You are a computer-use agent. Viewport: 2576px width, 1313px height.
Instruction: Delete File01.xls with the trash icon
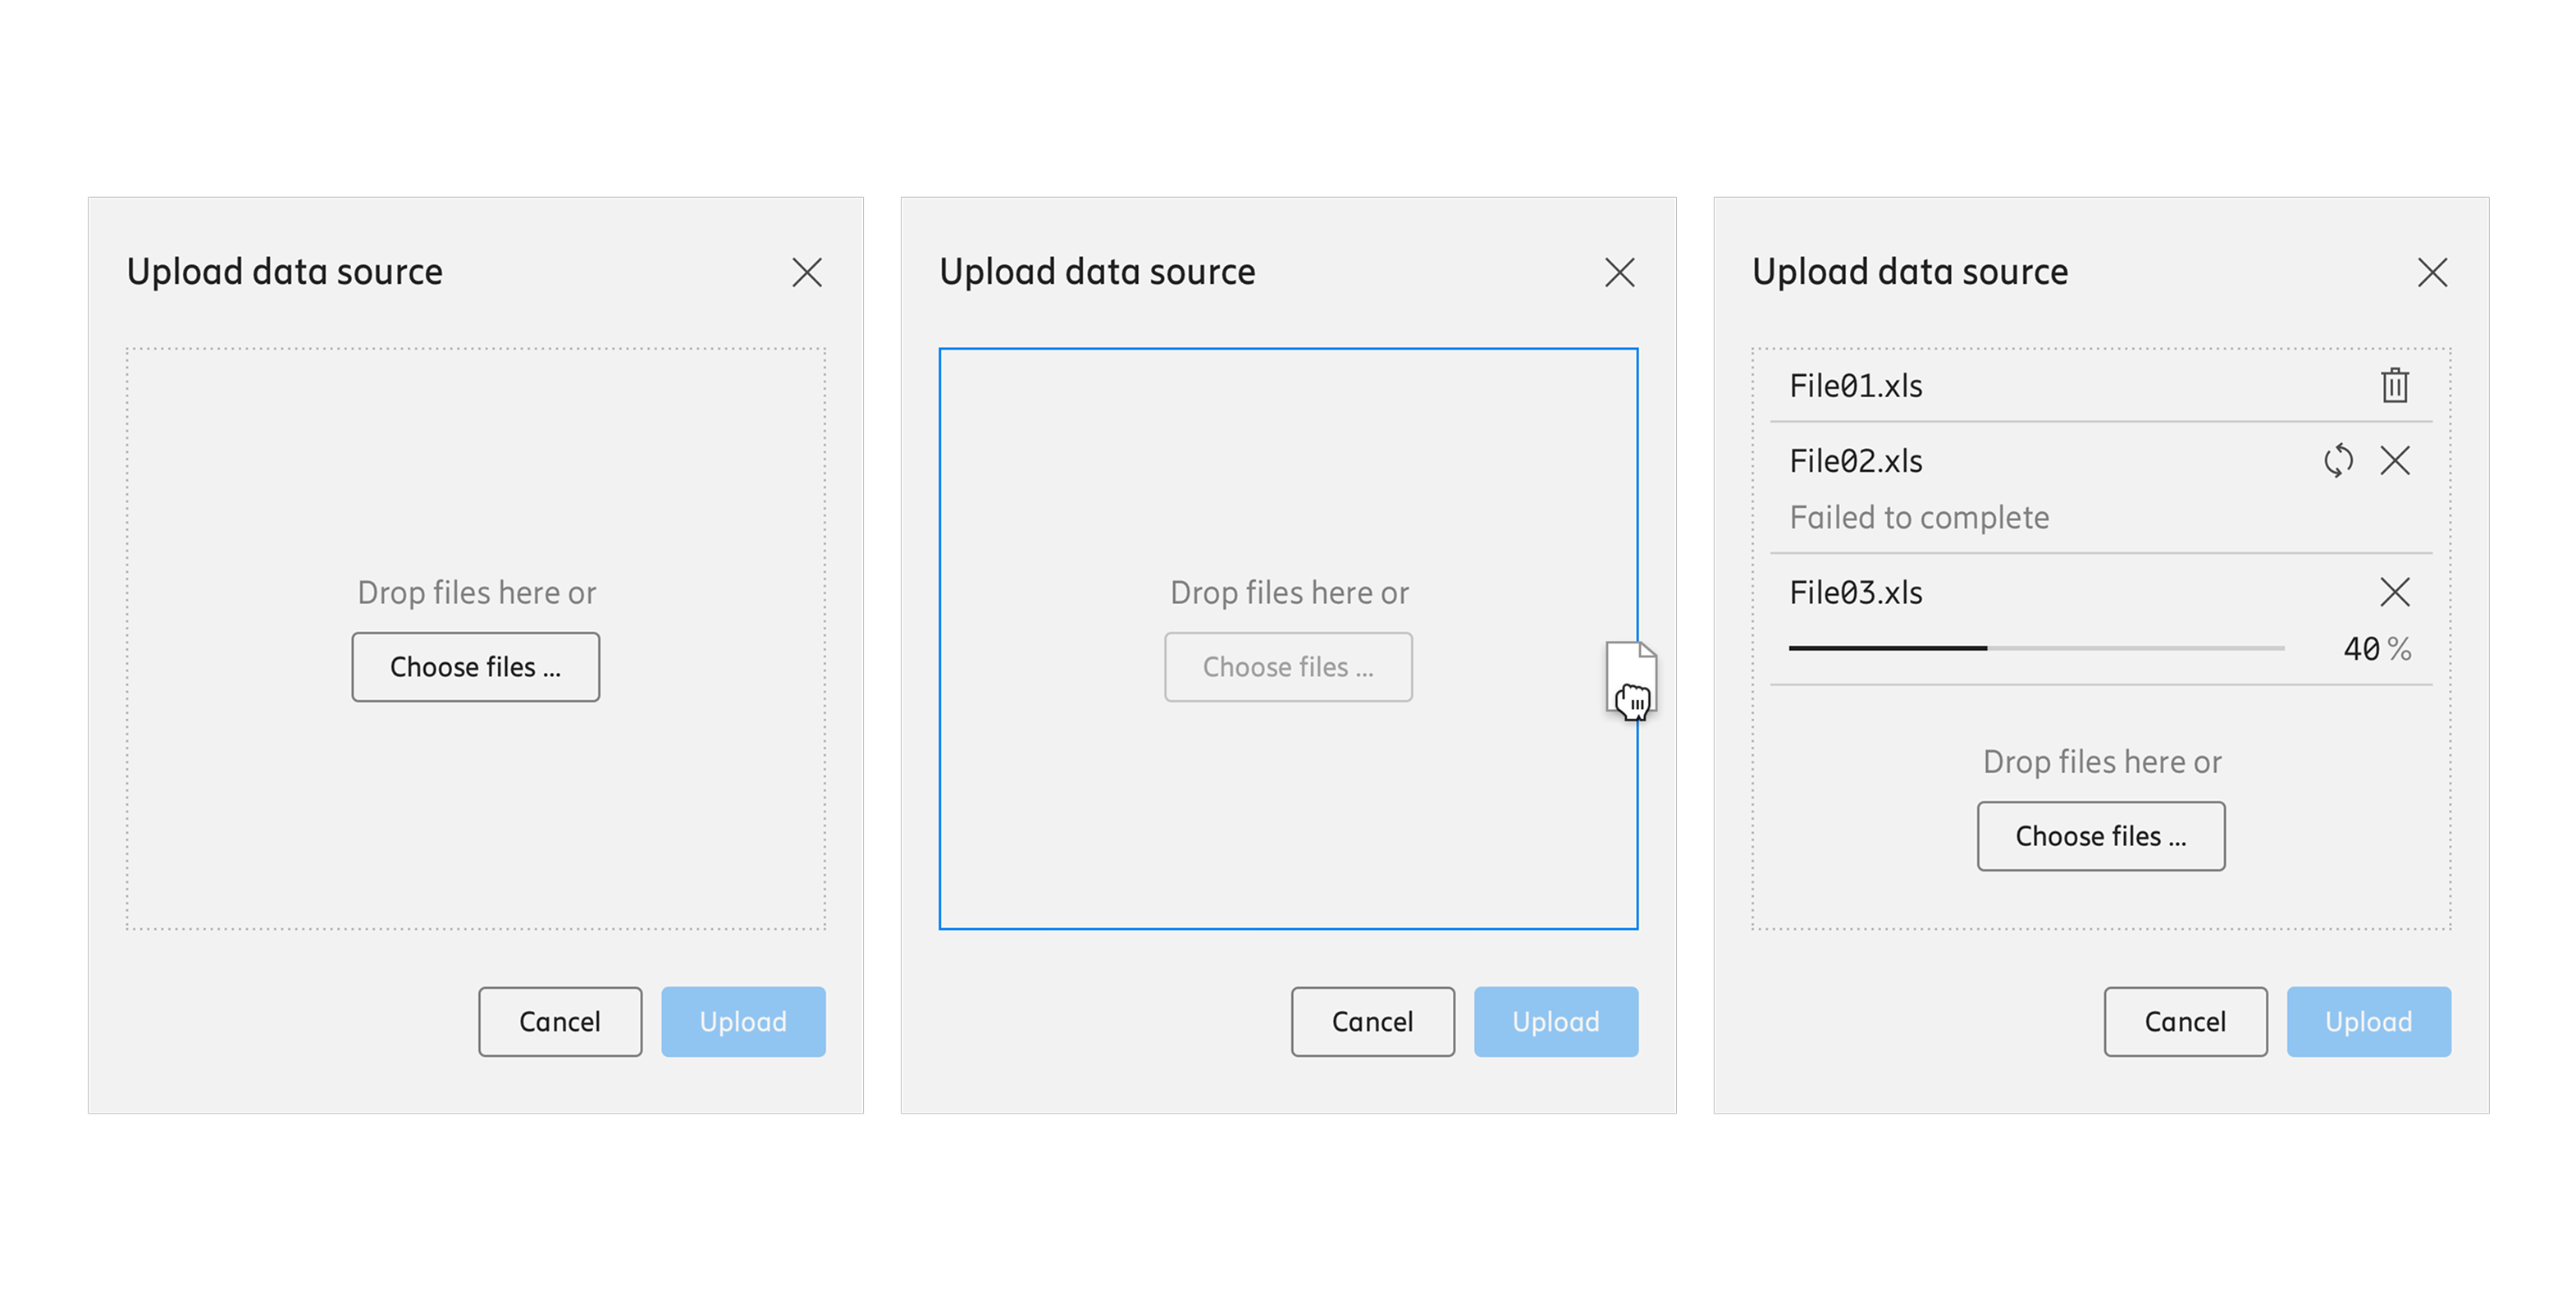click(2394, 385)
